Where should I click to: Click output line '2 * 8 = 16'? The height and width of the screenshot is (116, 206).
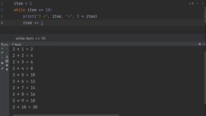click(24, 94)
